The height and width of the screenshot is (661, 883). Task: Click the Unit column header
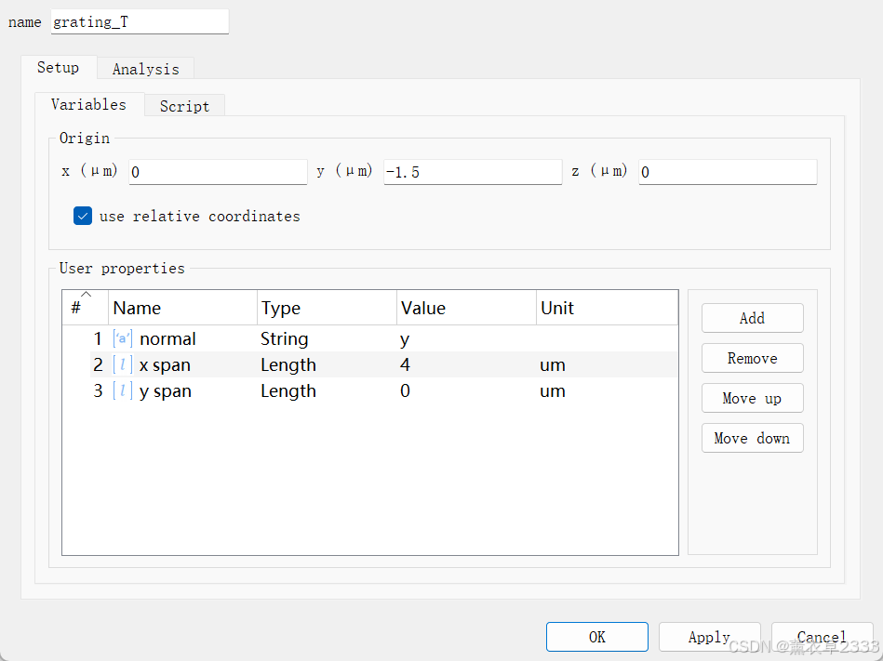[x=607, y=308]
